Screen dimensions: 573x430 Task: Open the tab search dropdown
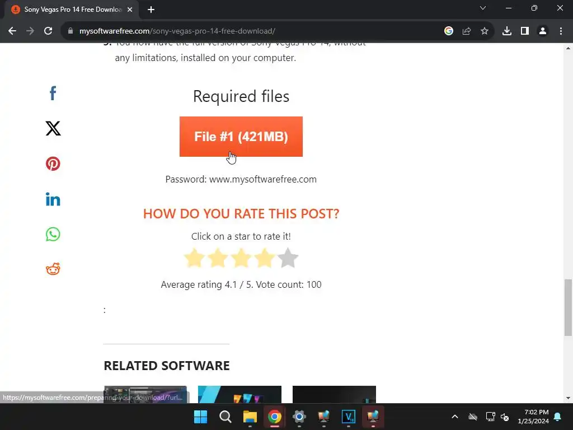coord(483,8)
